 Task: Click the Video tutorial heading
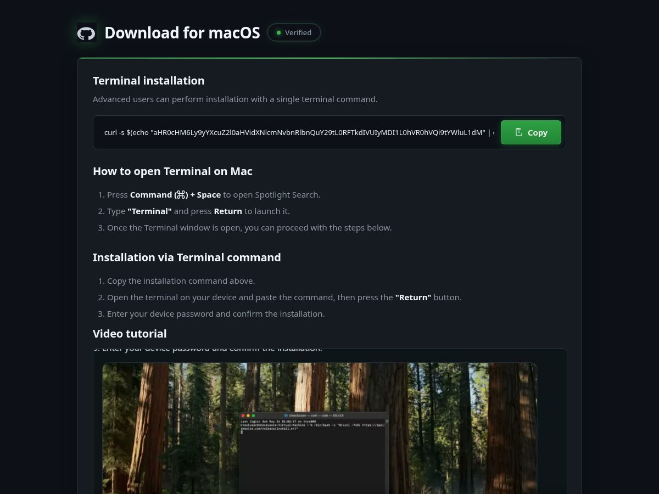[x=130, y=334]
